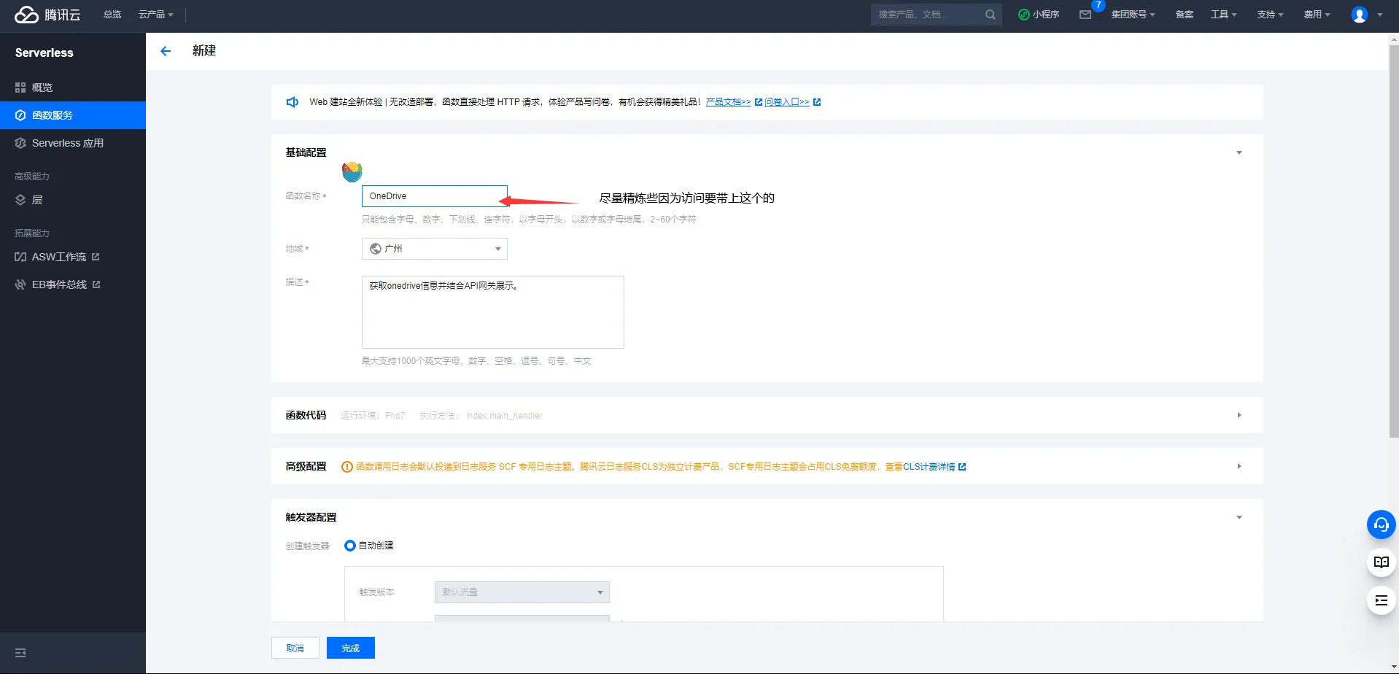Open the customer service headset icon
The image size is (1399, 674).
(x=1381, y=524)
